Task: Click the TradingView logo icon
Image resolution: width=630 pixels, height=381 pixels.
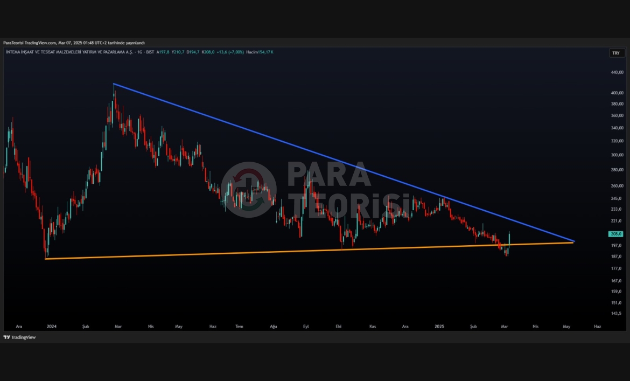Action: pyautogui.click(x=6, y=337)
